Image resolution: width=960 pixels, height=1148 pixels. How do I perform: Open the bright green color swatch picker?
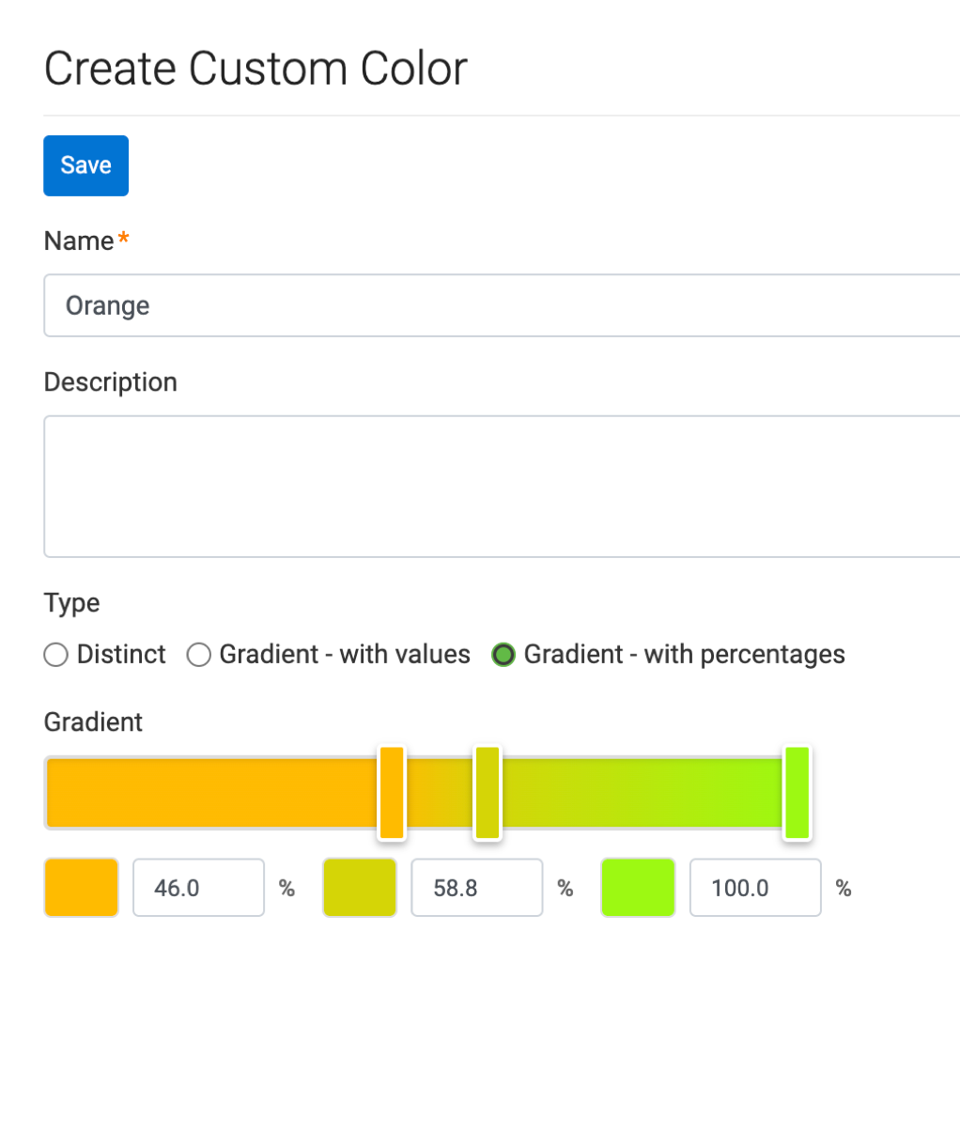[638, 887]
